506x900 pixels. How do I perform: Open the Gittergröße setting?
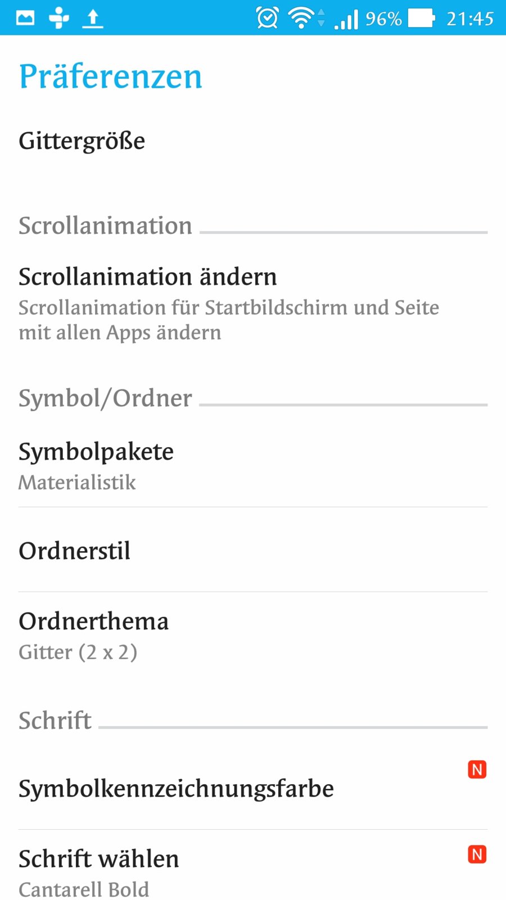(82, 141)
